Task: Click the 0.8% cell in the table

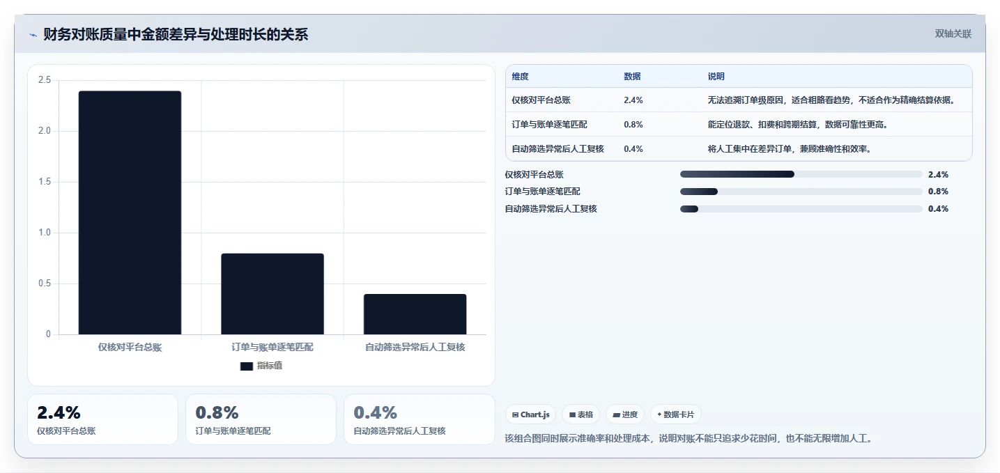Action: pyautogui.click(x=633, y=125)
